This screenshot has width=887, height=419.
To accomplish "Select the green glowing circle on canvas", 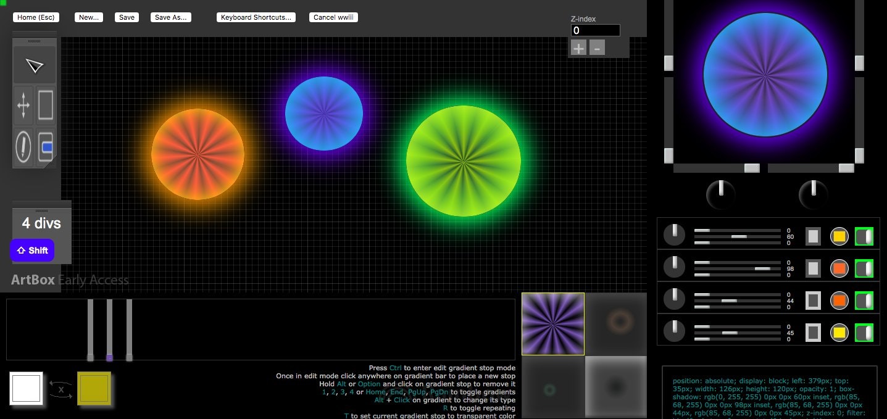I will tap(464, 161).
